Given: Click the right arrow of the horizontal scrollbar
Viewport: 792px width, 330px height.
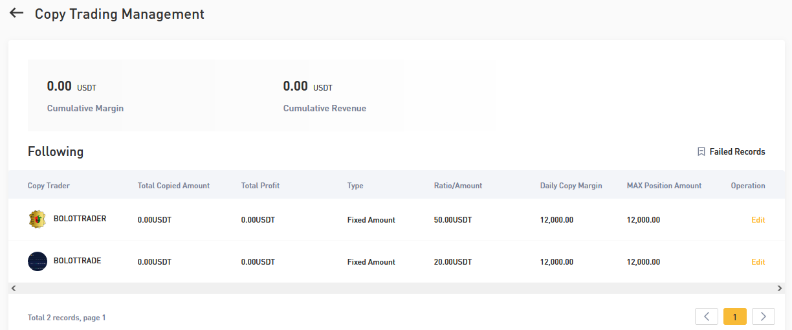Looking at the screenshot, I should point(779,288).
